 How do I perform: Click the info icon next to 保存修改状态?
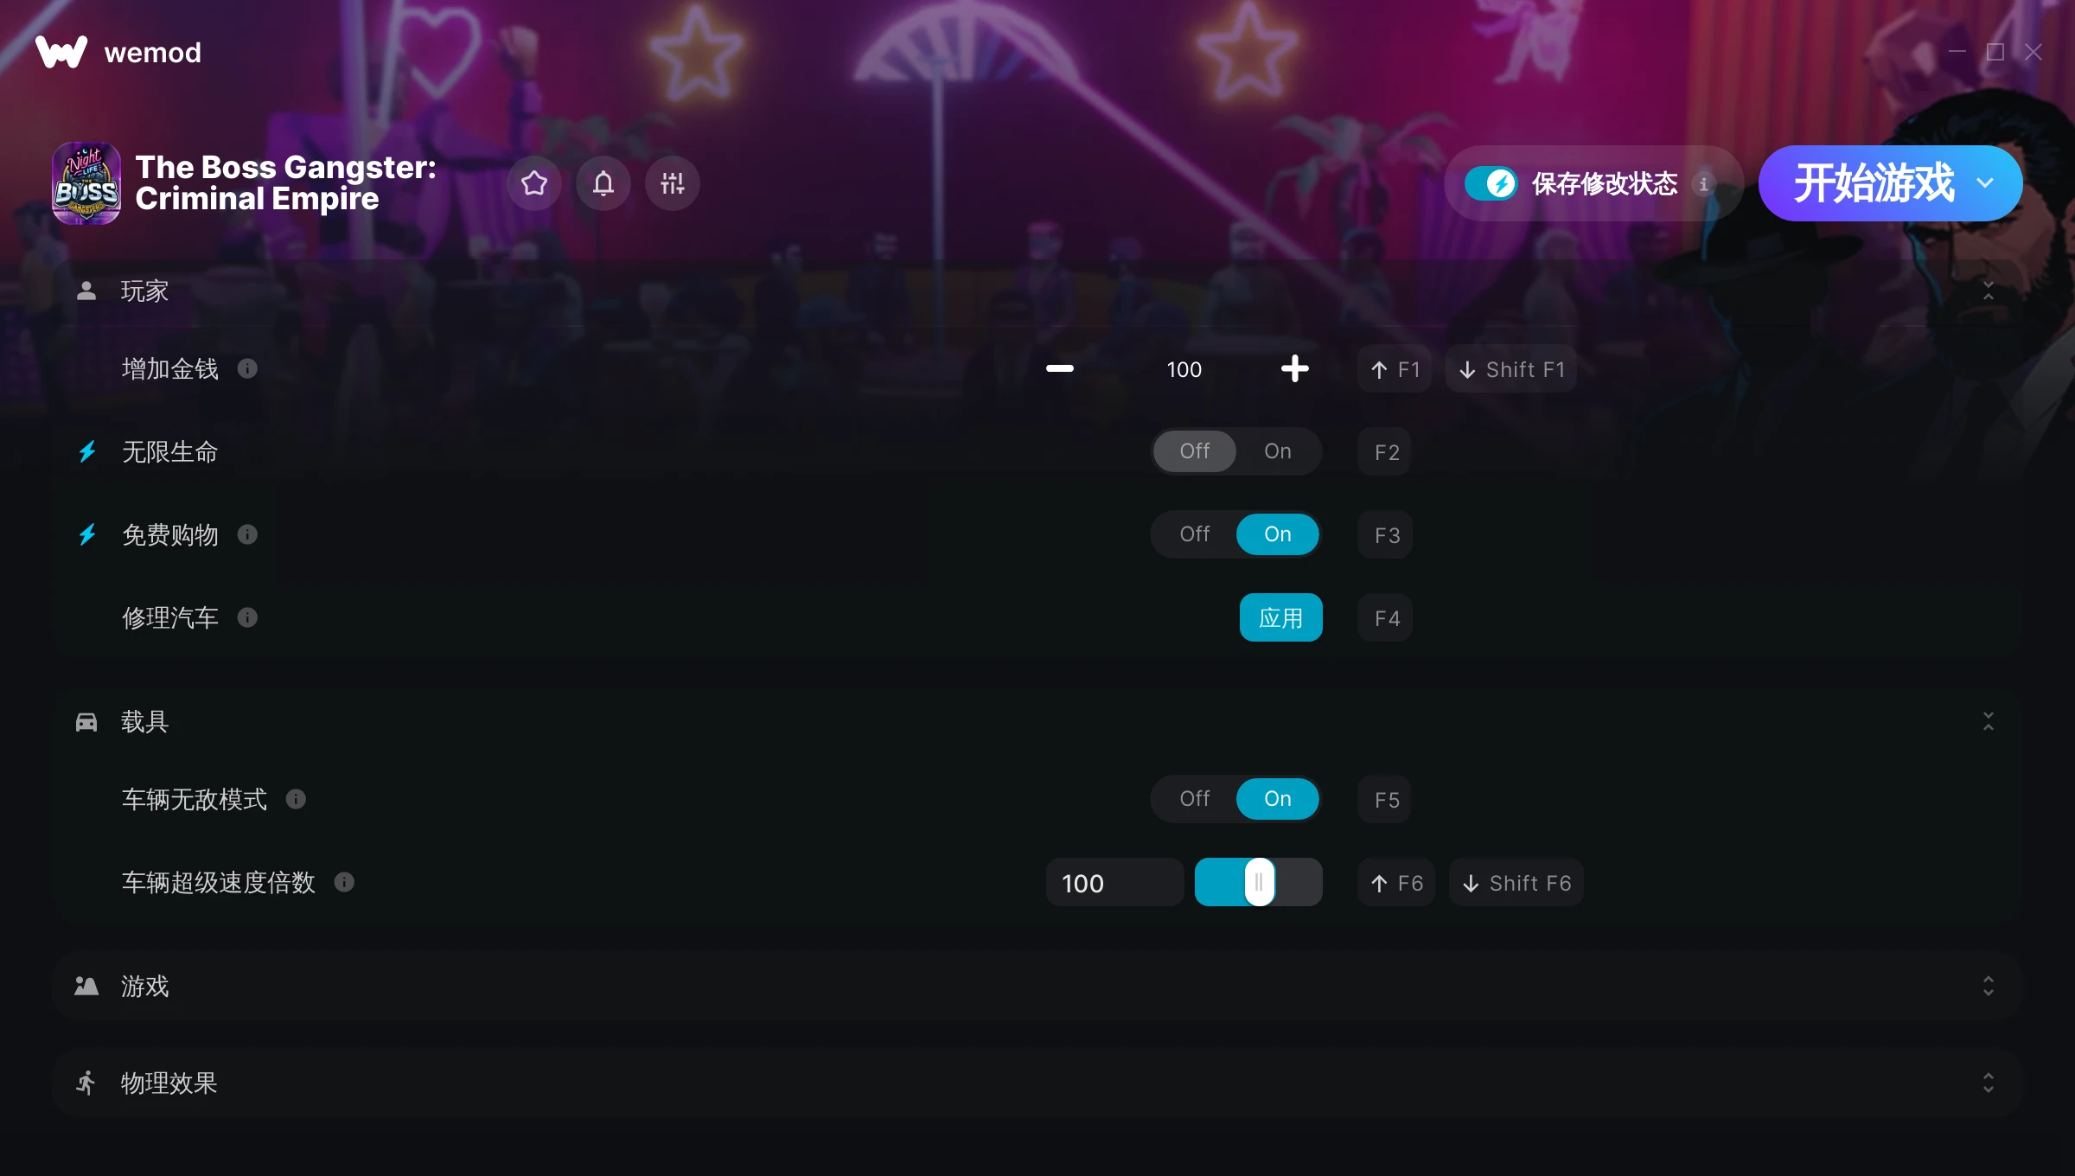pos(1703,183)
